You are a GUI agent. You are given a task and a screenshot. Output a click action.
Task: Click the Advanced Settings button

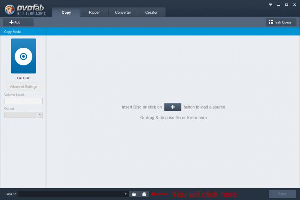point(23,86)
